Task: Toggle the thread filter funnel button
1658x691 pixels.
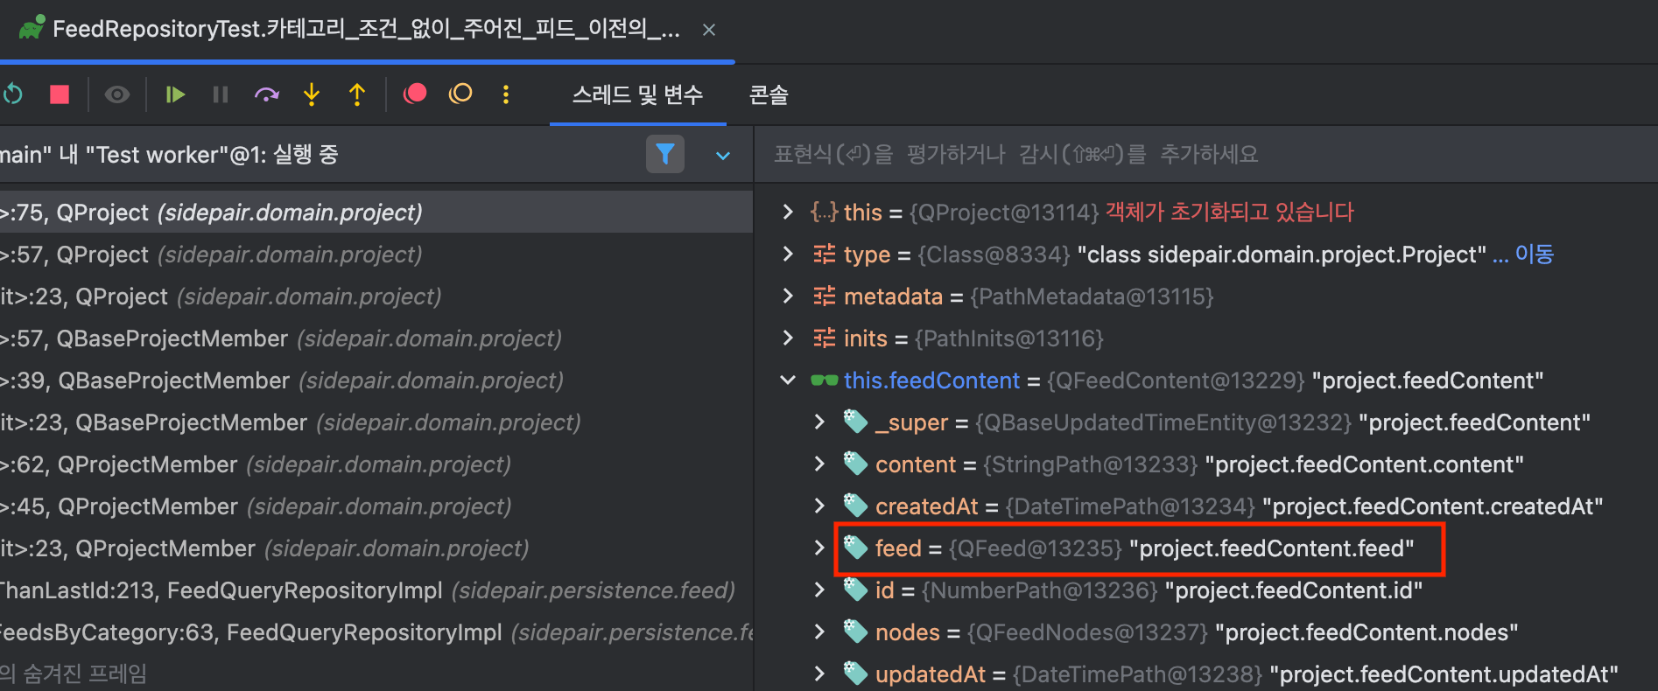Action: point(665,155)
